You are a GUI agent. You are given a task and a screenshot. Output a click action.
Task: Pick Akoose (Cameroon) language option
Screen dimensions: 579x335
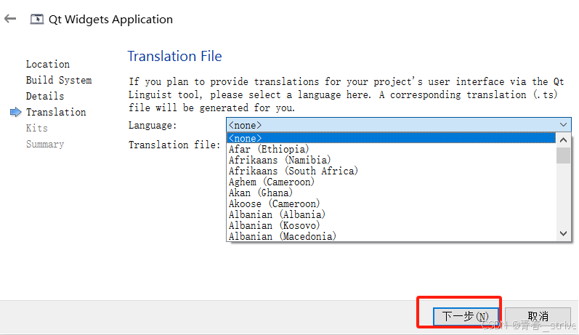point(391,203)
